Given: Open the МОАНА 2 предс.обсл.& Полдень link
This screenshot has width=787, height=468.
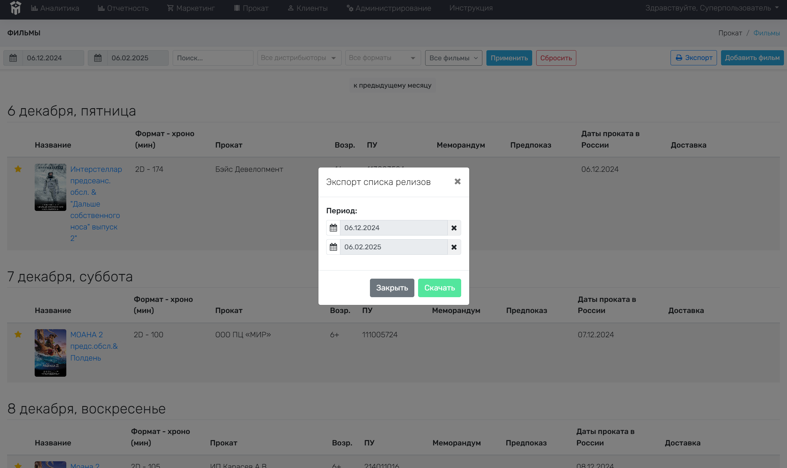Looking at the screenshot, I should (94, 346).
